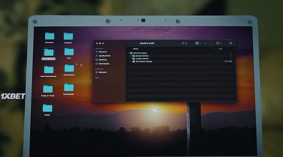Go back with the left arrow
Image resolution: width=283 pixels, height=157 pixels.
point(130,43)
